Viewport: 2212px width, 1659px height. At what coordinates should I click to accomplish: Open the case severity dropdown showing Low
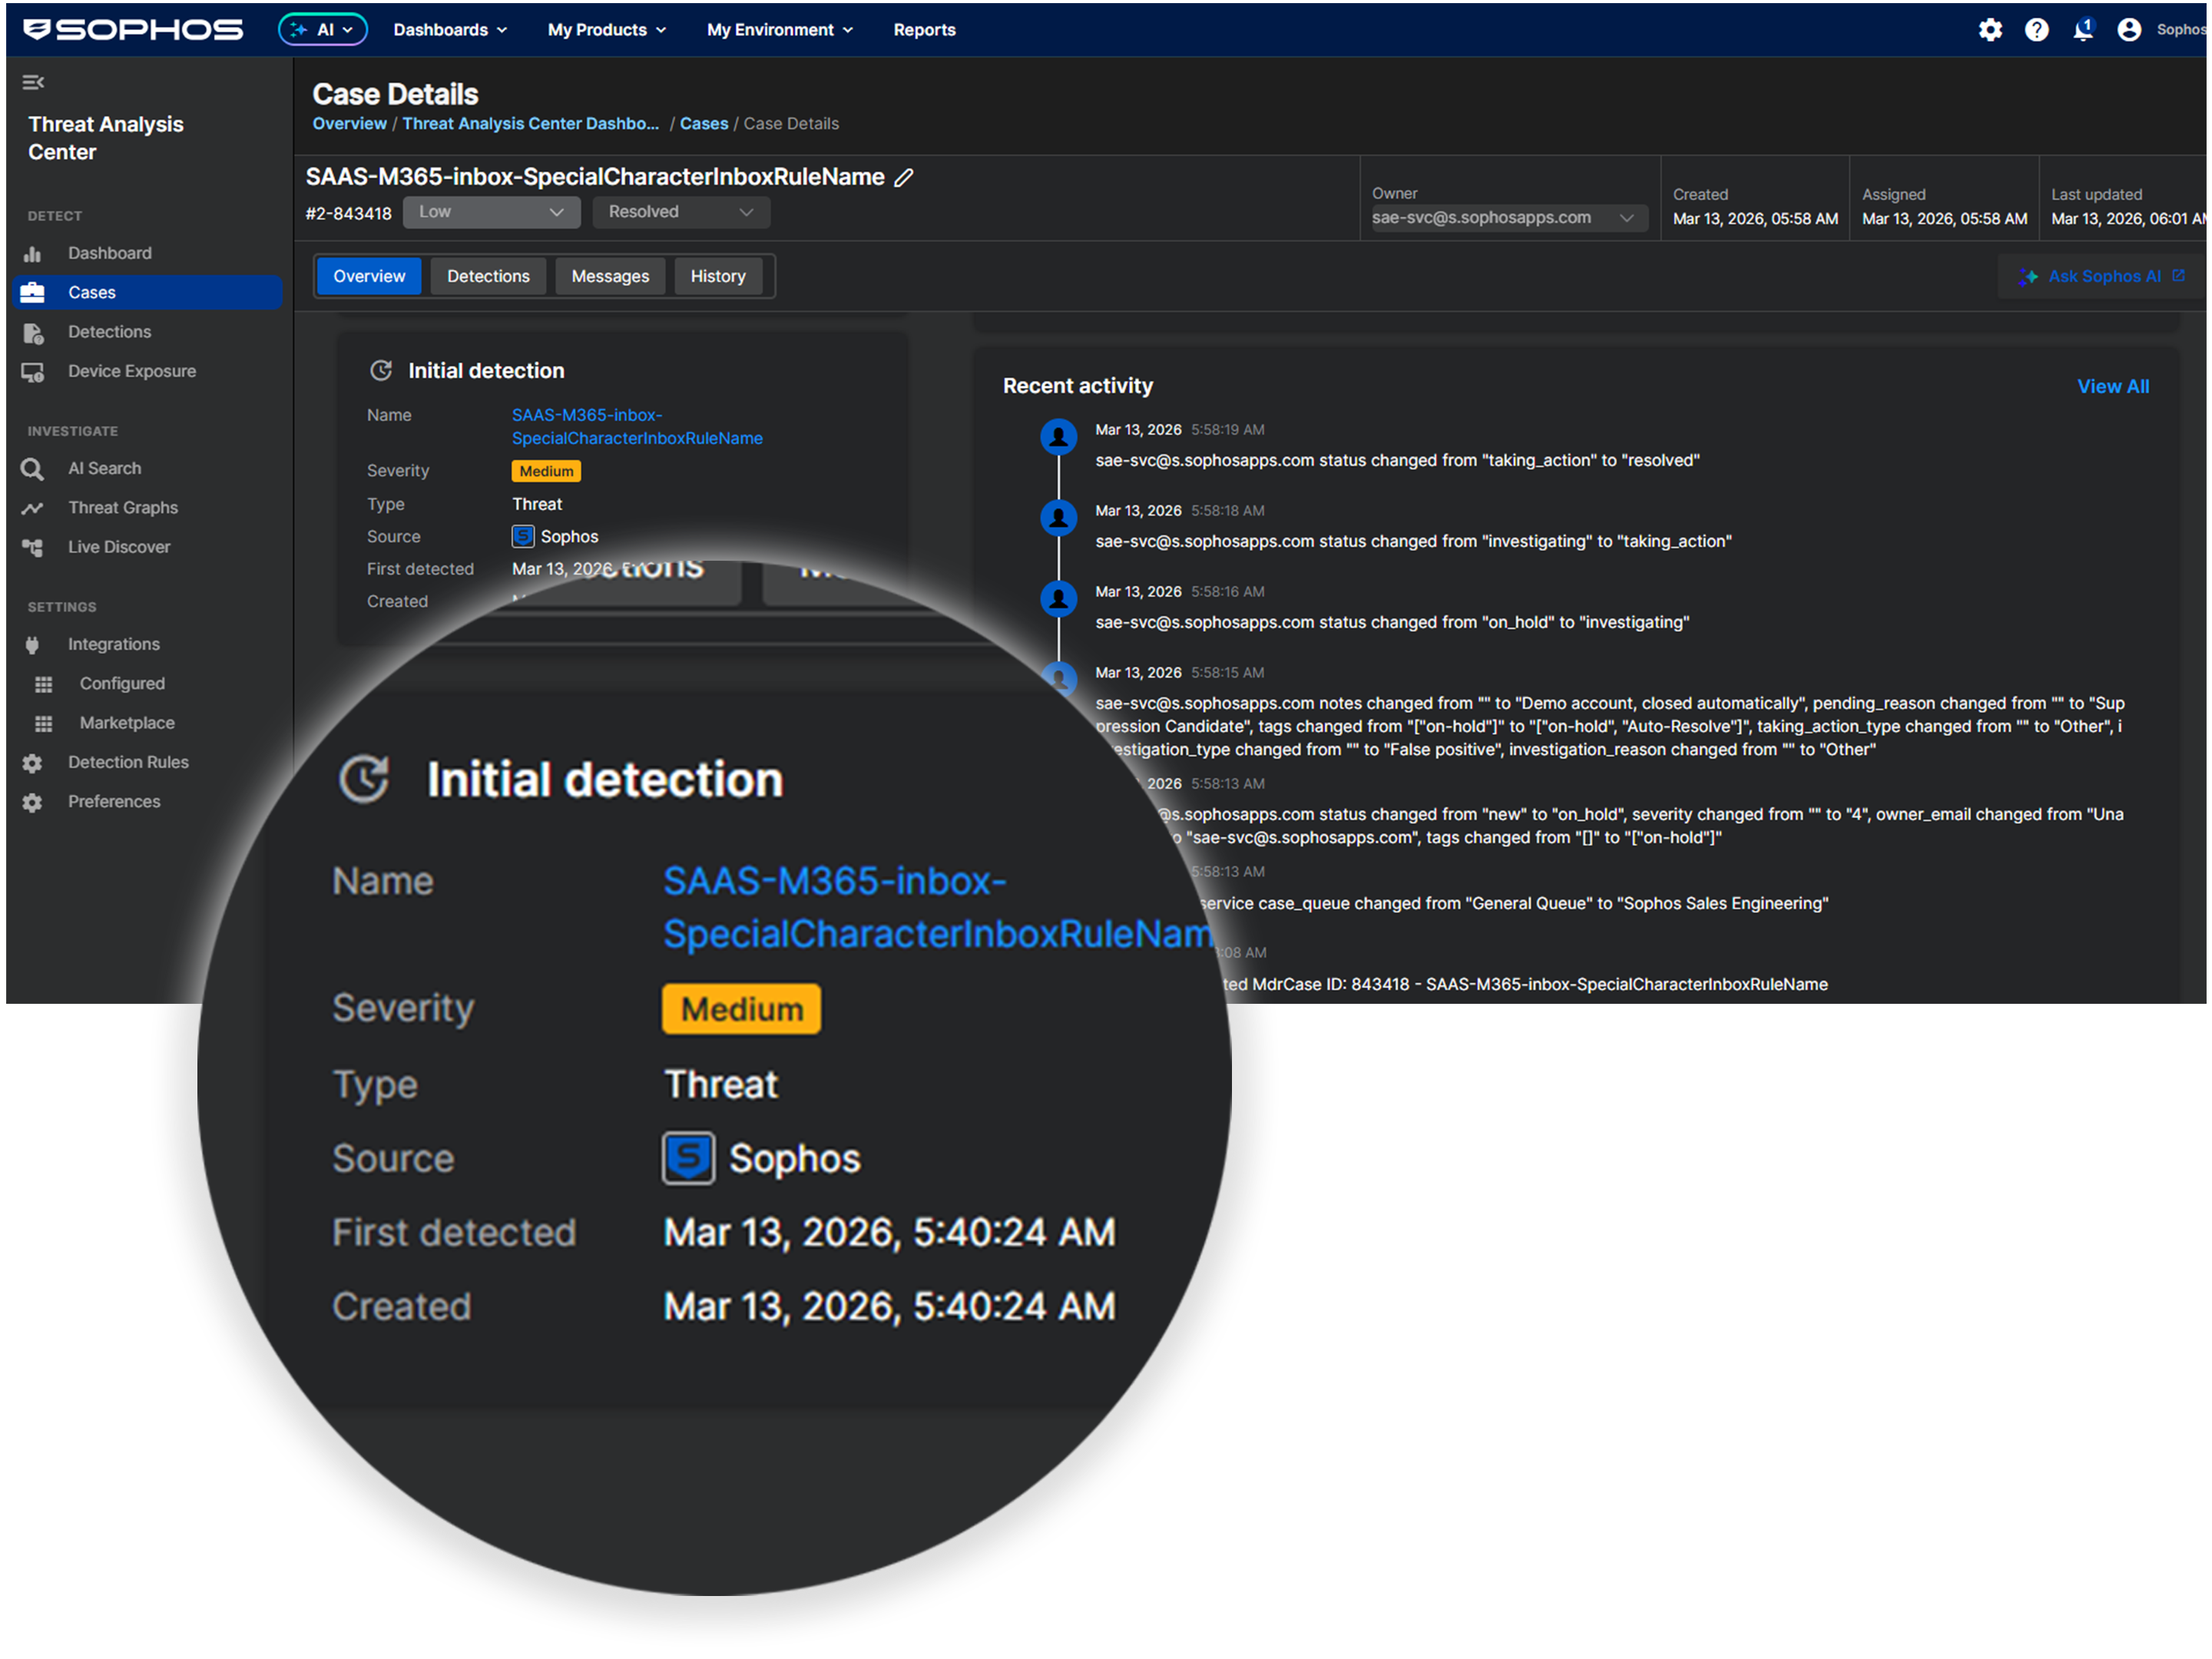[491, 212]
